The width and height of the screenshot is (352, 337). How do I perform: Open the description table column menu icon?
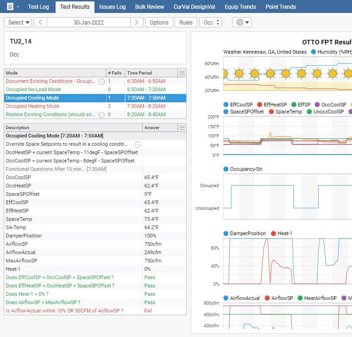point(182,127)
